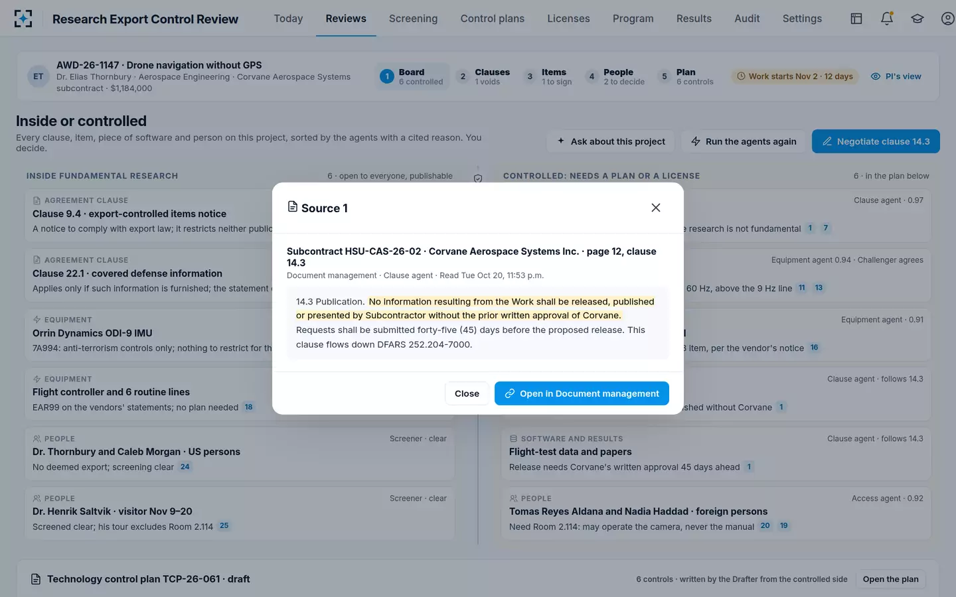Screen dimensions: 956x597
Task: Go to the Control plans tab
Action: (x=493, y=19)
